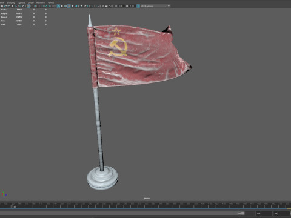Open the Shading panel menu
The image size is (291, 218).
coord(11,2)
